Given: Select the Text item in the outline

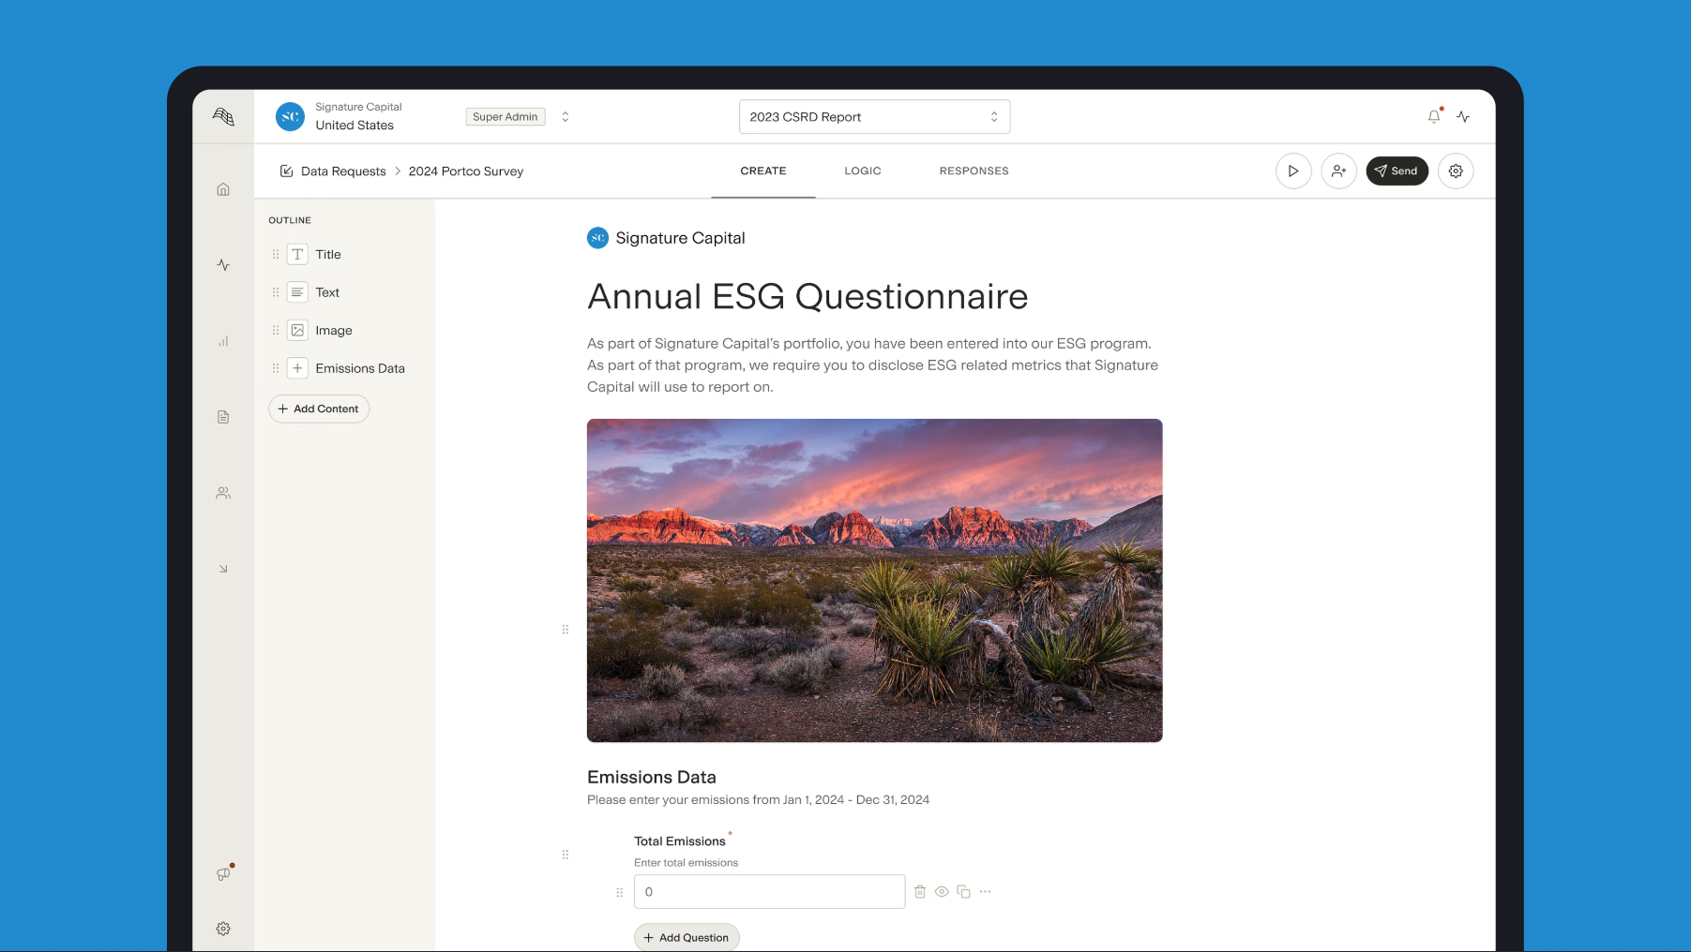Looking at the screenshot, I should point(327,292).
